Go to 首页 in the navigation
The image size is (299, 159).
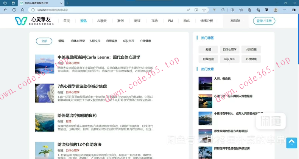pos(67,21)
